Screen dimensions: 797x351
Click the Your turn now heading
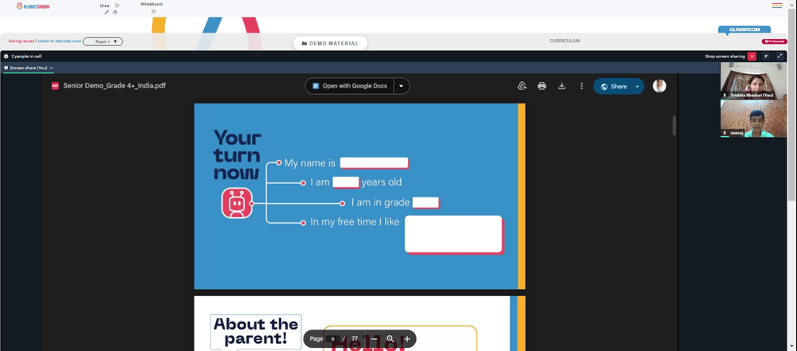[x=238, y=155]
